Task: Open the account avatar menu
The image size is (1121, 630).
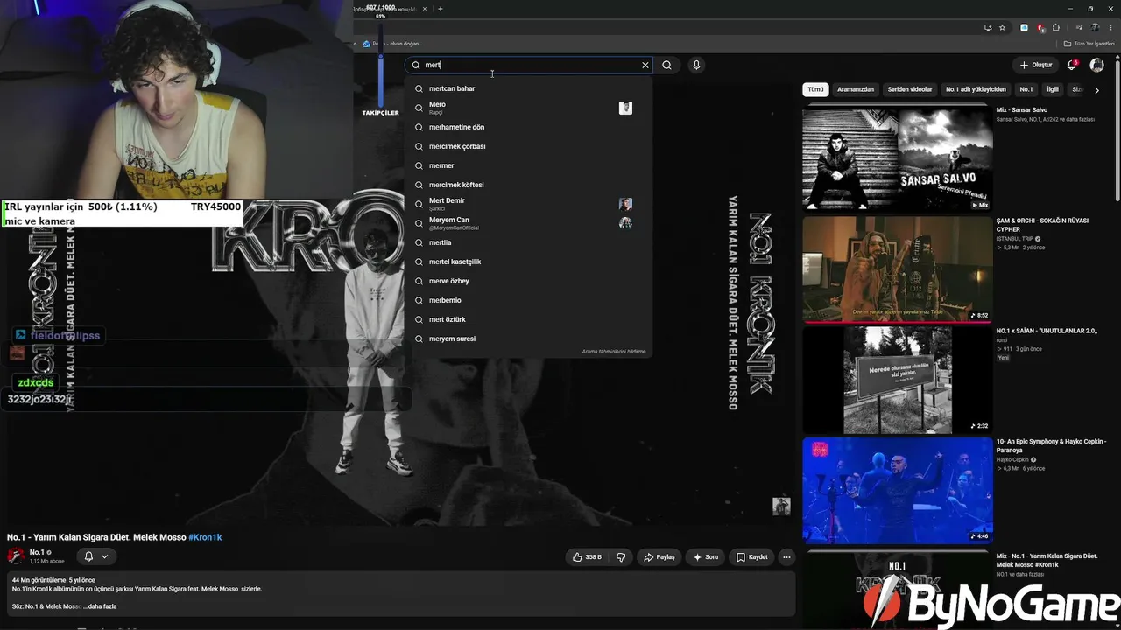Action: click(x=1096, y=65)
